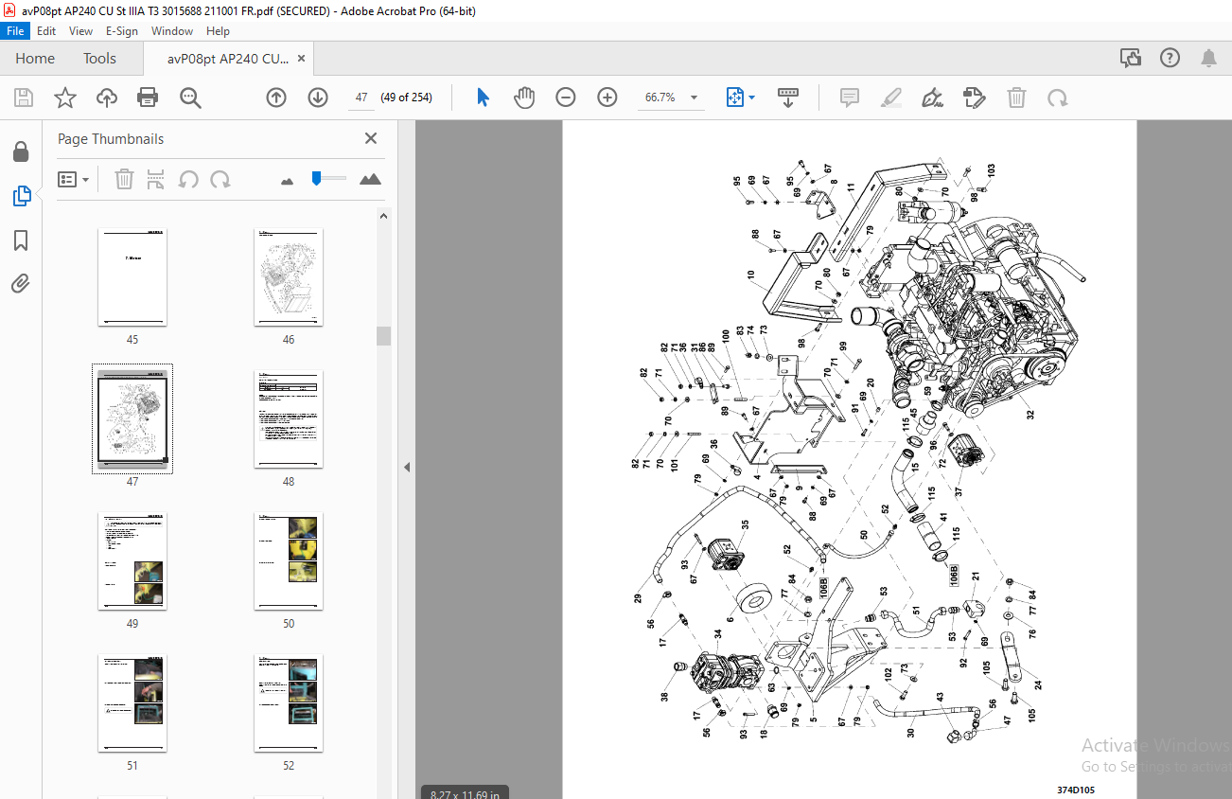Open the notifications bell
The height and width of the screenshot is (799, 1232).
[x=1208, y=59]
